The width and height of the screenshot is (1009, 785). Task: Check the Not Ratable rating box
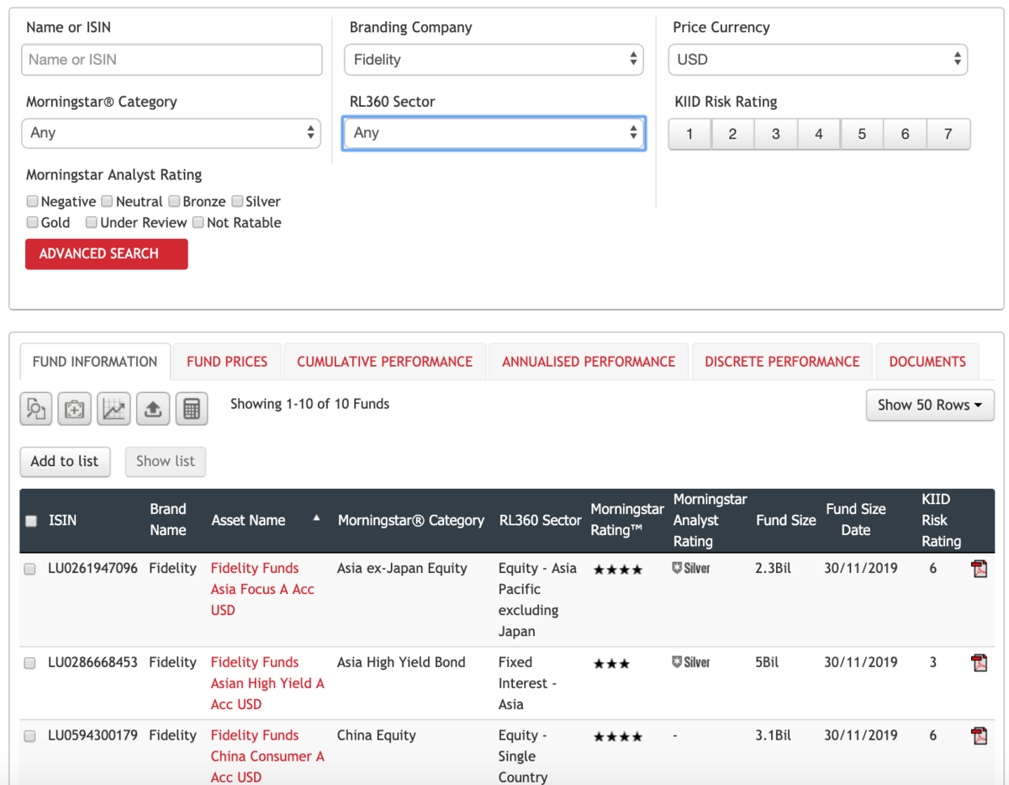tap(198, 222)
